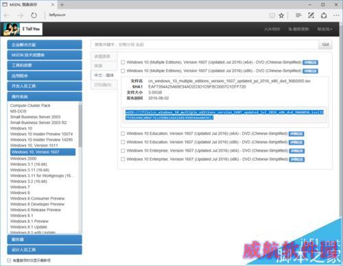Click the ISO file name text
343x266 pixels.
(x=229, y=81)
